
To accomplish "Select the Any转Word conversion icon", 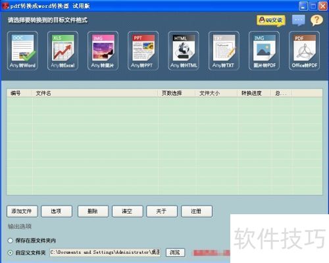I will tap(22, 51).
